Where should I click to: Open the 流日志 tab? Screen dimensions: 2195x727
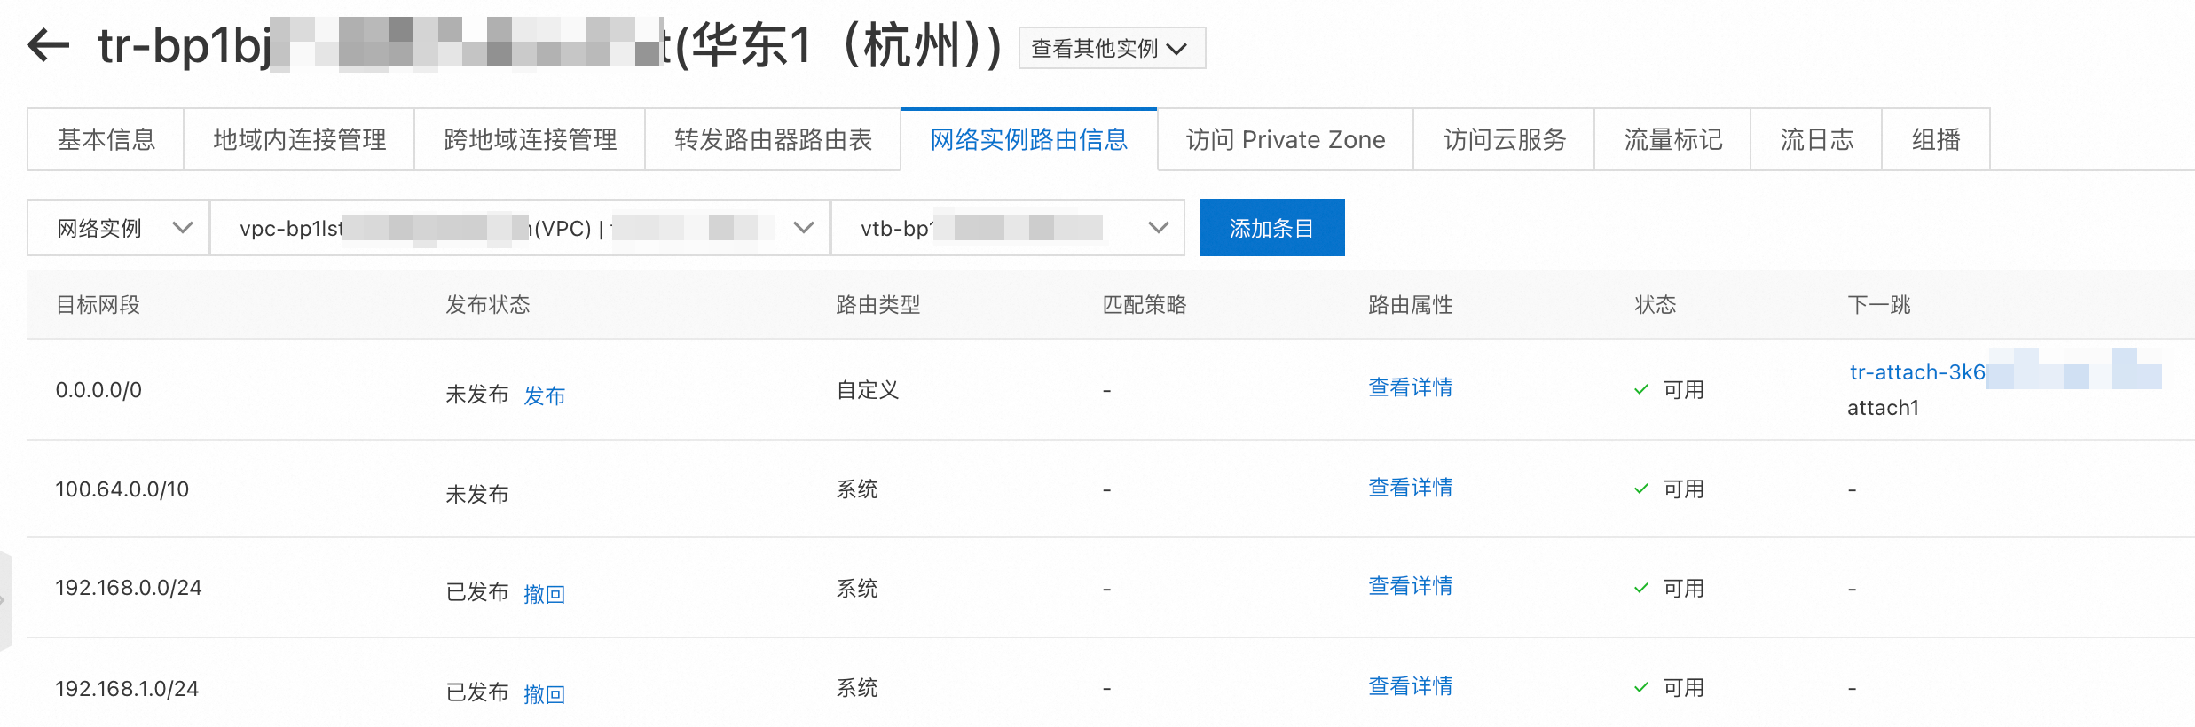coord(1815,140)
